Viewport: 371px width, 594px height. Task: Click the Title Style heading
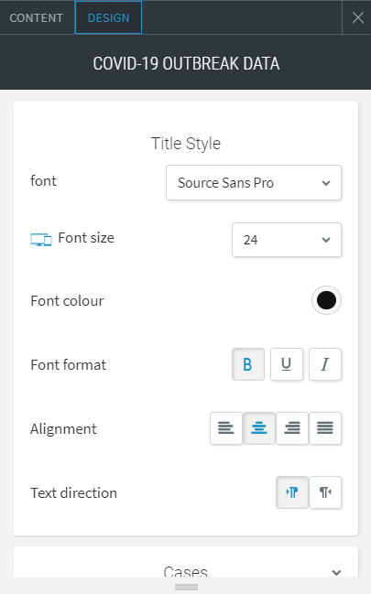pos(186,144)
